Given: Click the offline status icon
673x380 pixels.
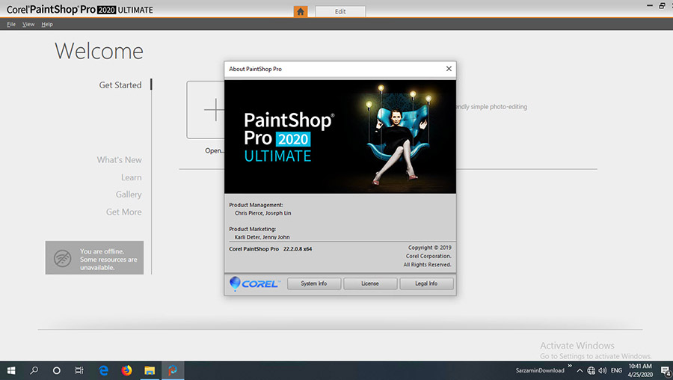Looking at the screenshot, I should [x=63, y=258].
